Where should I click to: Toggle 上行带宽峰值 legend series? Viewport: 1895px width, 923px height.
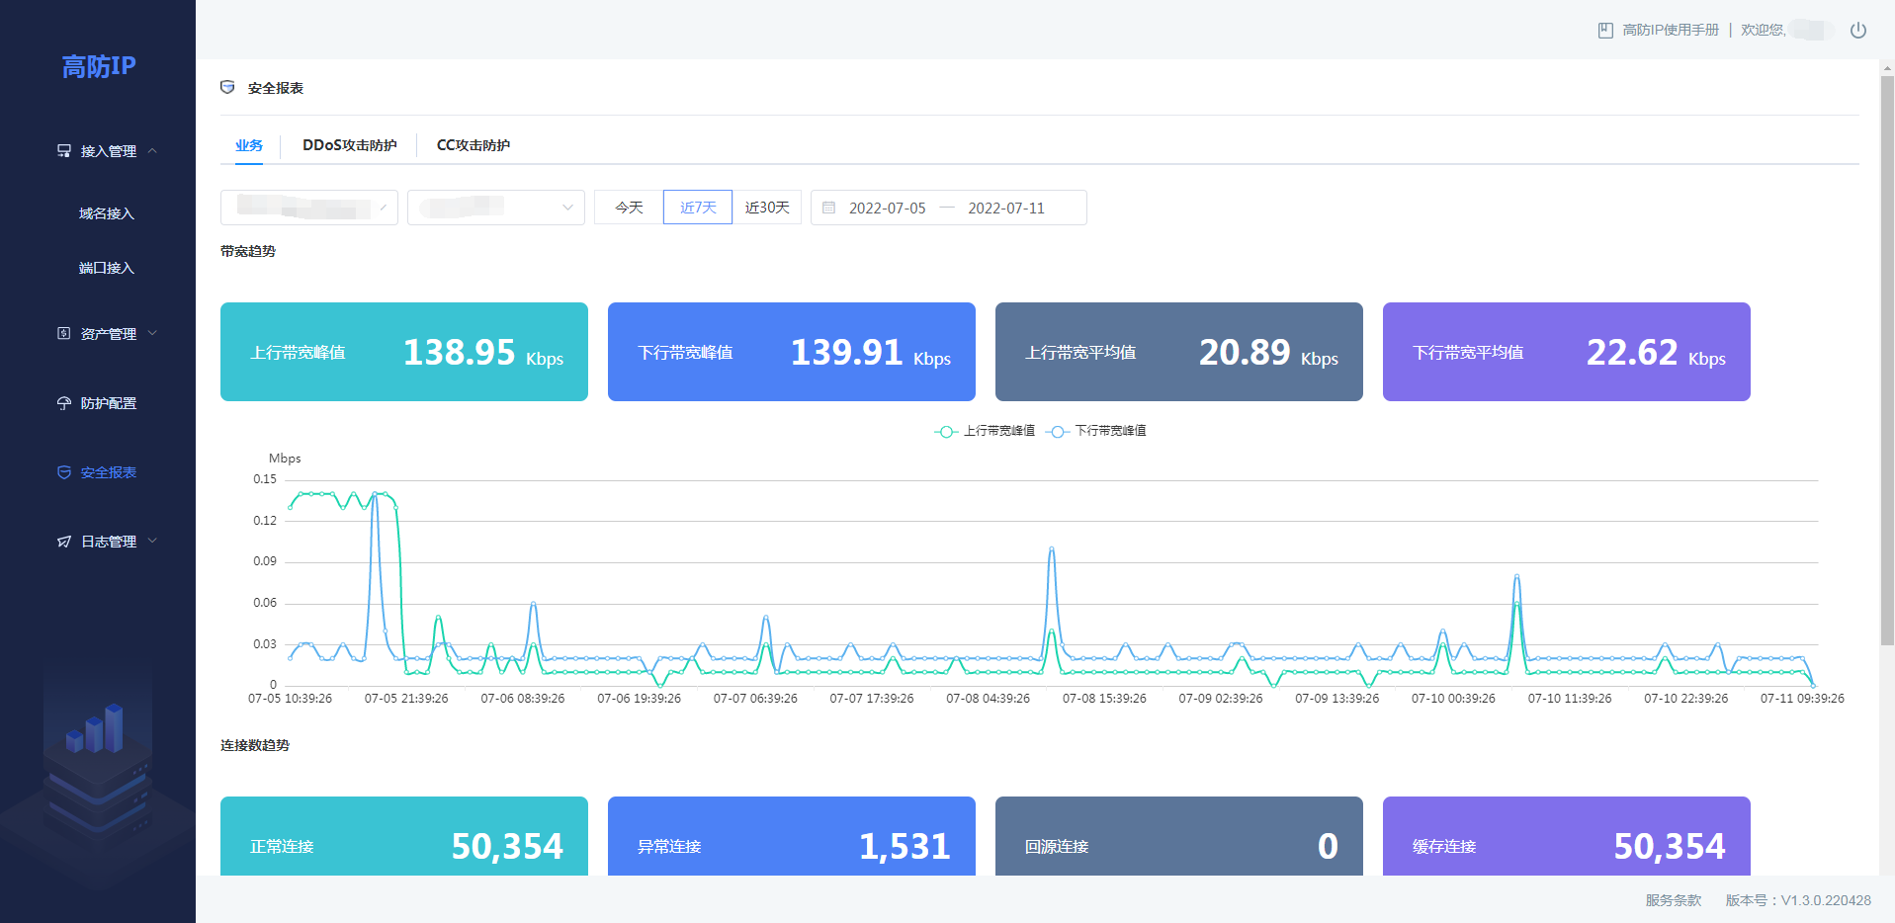click(x=985, y=431)
